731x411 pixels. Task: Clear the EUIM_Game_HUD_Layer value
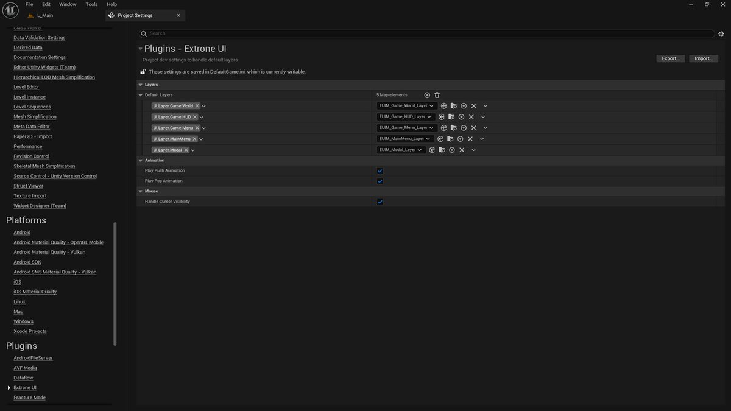pos(471,117)
